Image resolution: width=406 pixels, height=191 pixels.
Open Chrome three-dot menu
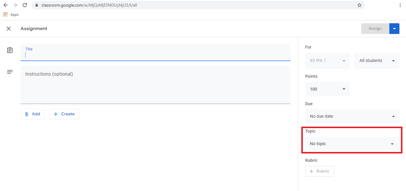(400, 5)
